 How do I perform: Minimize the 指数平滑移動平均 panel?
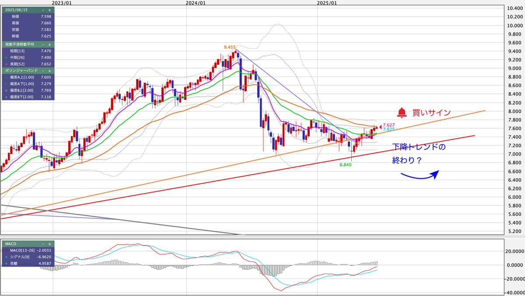click(x=43, y=44)
